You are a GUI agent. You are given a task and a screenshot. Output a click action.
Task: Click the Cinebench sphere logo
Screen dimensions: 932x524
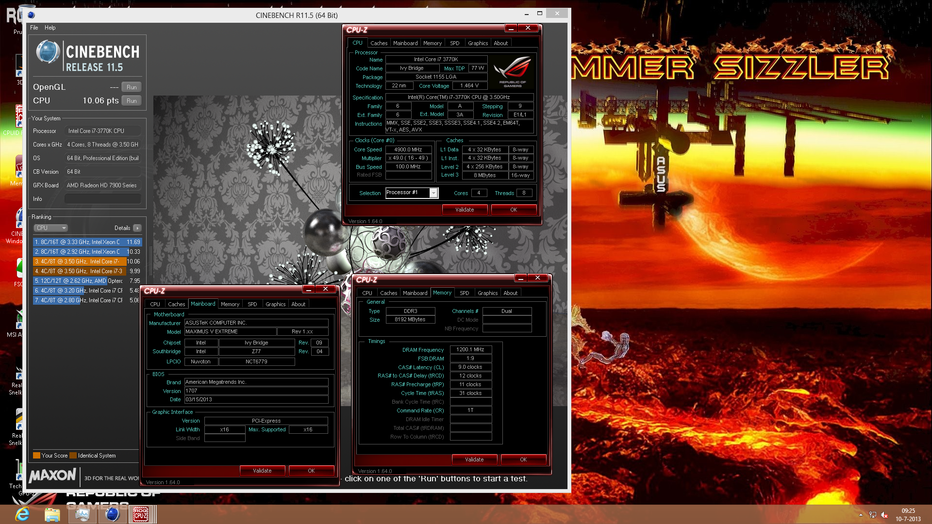(x=48, y=52)
